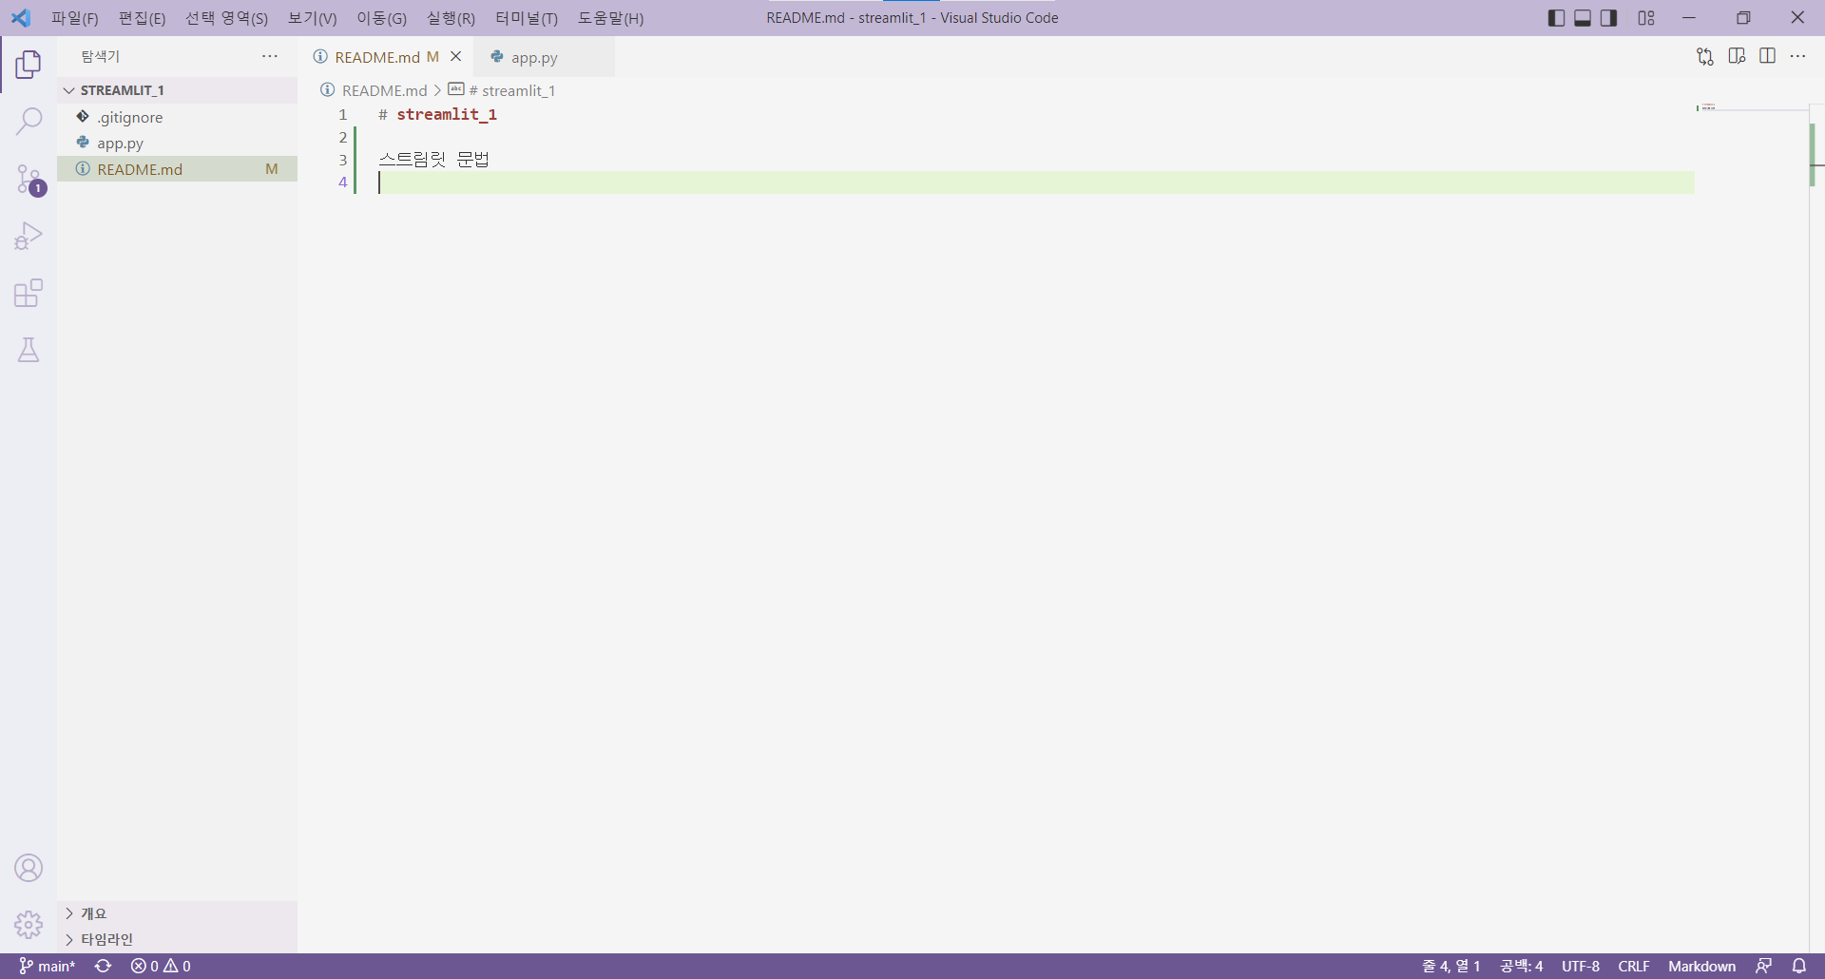The height and width of the screenshot is (979, 1825).
Task: Open the 실행(R) menu
Action: (x=451, y=18)
